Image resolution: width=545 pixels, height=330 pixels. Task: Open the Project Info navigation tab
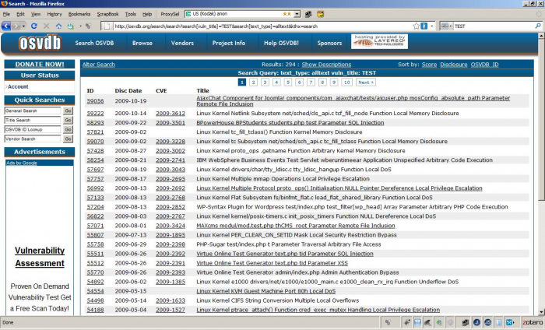(229, 43)
